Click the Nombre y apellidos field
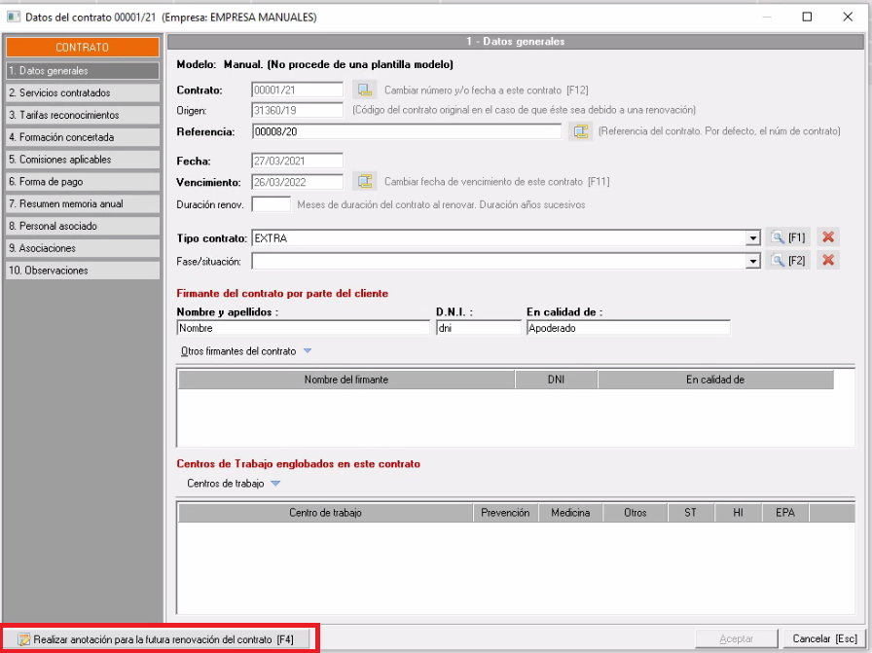The image size is (872, 653). pos(303,329)
